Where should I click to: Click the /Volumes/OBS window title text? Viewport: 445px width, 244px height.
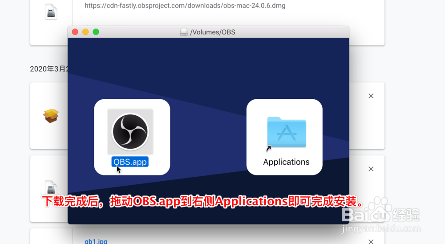213,32
